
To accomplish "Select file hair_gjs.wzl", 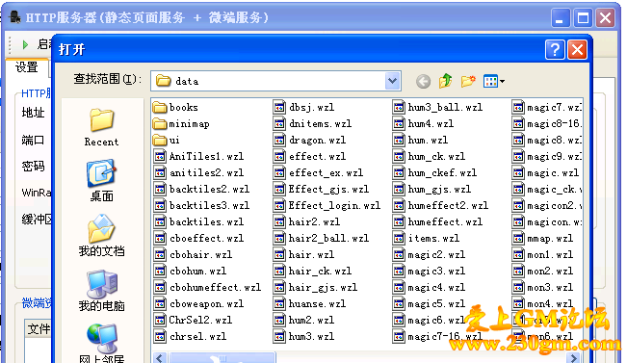I will pos(316,288).
